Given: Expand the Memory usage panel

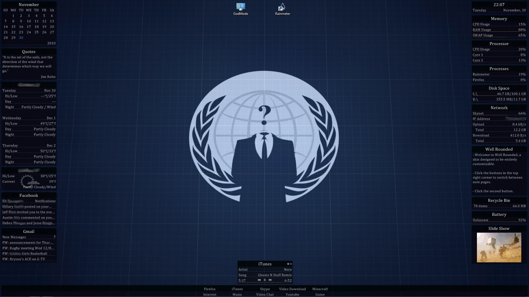Looking at the screenshot, I should point(499,18).
